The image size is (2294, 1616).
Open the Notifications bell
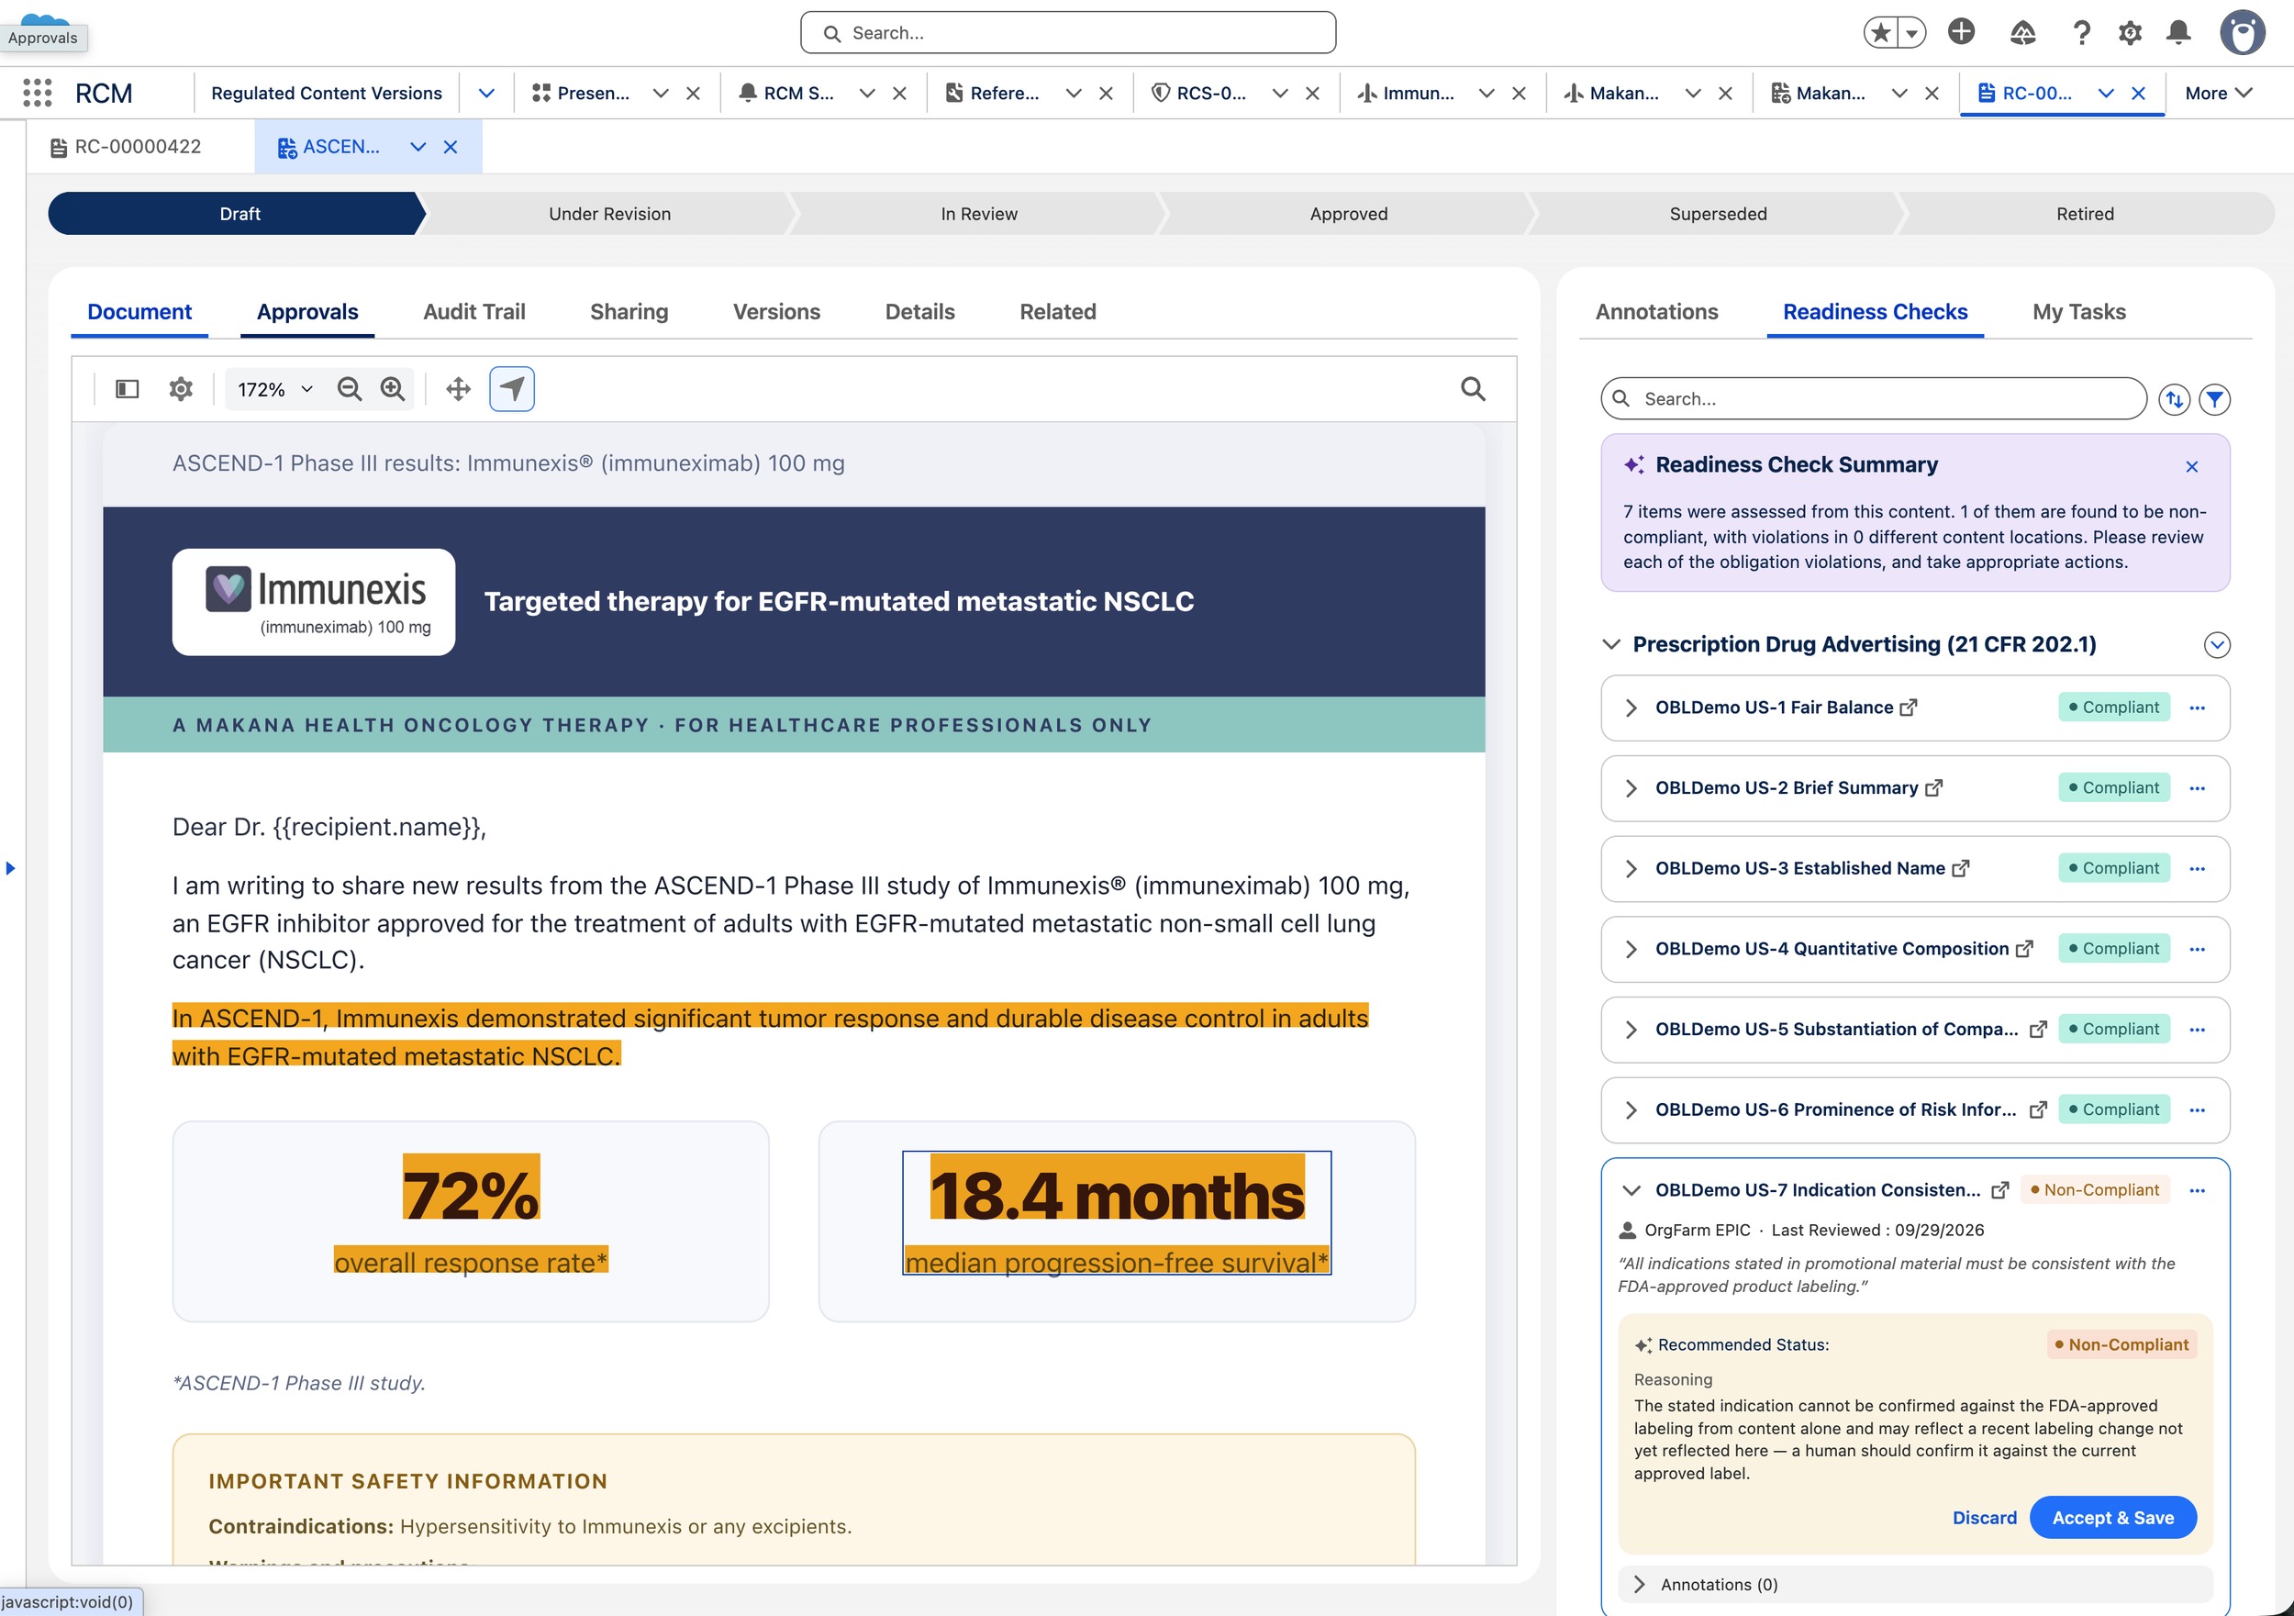tap(2179, 33)
